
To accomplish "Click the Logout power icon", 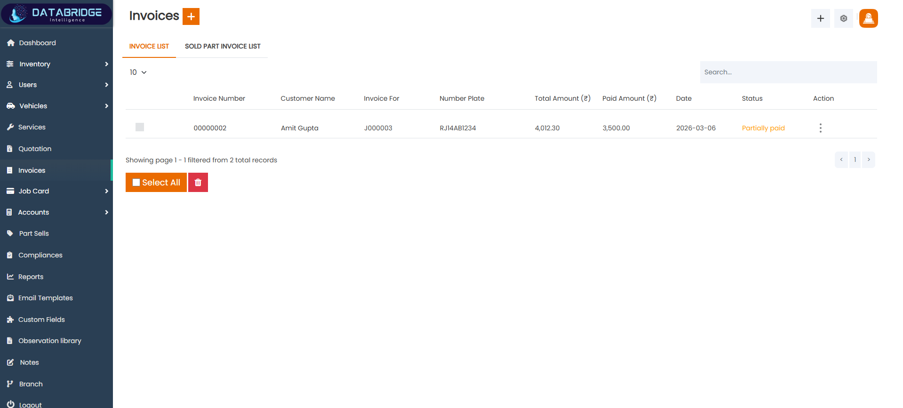I will coord(11,404).
